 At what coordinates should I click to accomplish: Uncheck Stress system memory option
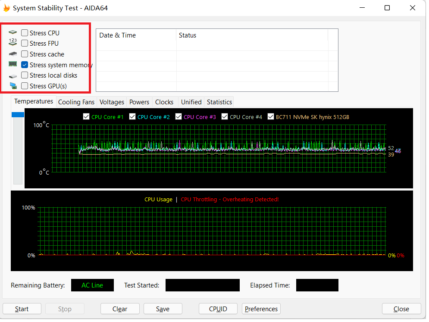point(25,65)
